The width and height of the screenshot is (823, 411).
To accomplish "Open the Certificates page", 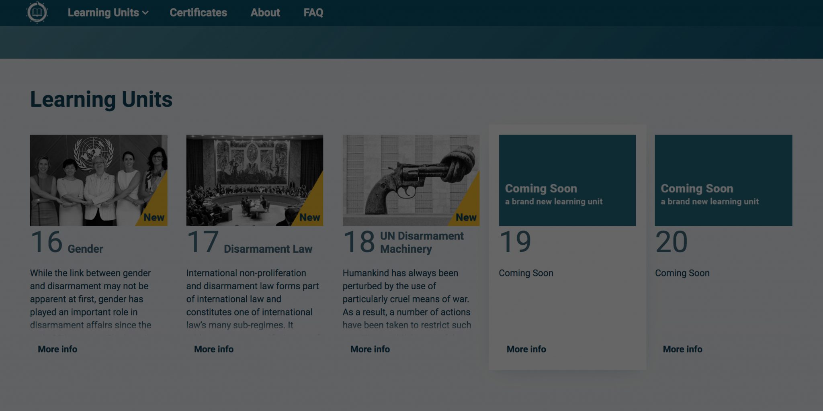I will [198, 13].
